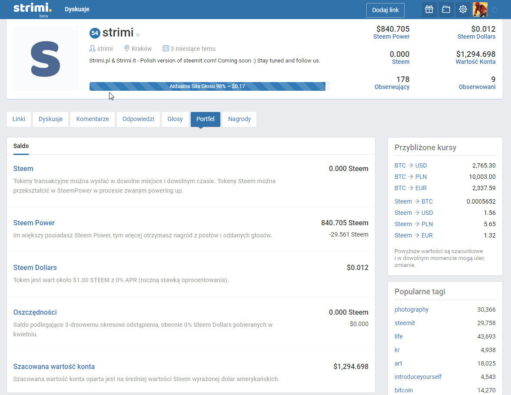Viewport: 511px width, 395px height.
Task: Open the bitcoin tag
Action: [x=403, y=390]
